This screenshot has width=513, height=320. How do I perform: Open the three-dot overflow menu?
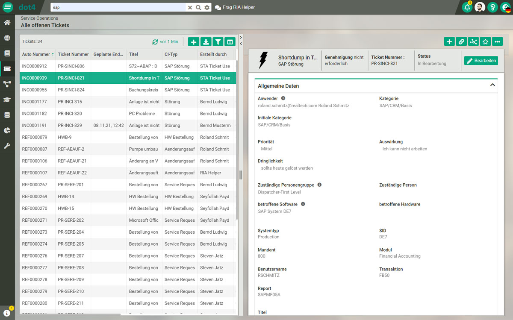[x=497, y=41]
